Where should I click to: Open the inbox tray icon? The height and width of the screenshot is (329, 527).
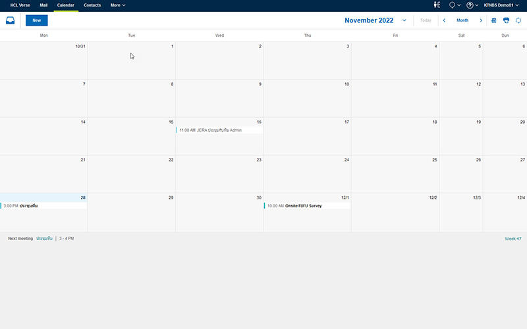[10, 20]
